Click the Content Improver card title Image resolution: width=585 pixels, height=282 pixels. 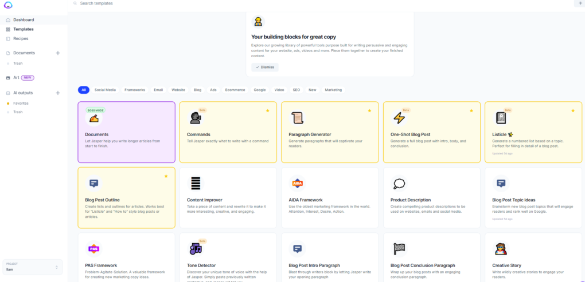[x=204, y=200]
